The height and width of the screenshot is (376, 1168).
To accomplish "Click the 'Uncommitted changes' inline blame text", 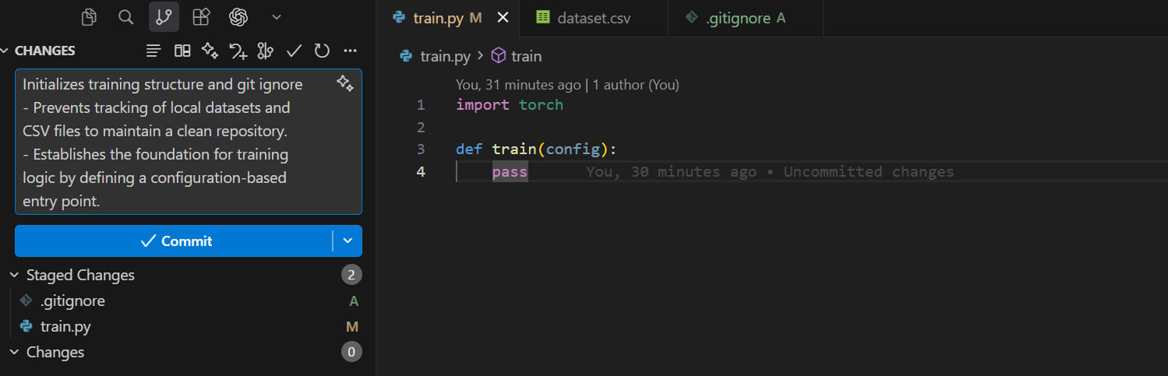I will pyautogui.click(x=869, y=172).
